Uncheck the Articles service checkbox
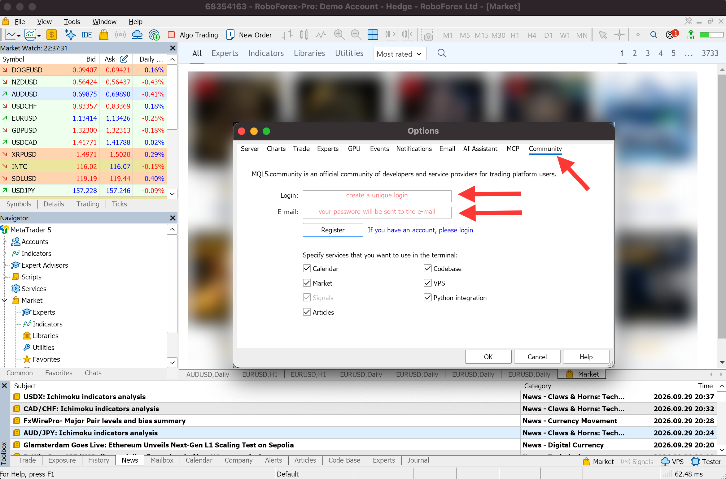Image resolution: width=726 pixels, height=479 pixels. tap(307, 312)
